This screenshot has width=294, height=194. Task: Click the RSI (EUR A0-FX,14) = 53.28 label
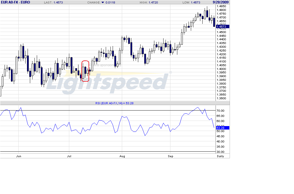[114, 103]
